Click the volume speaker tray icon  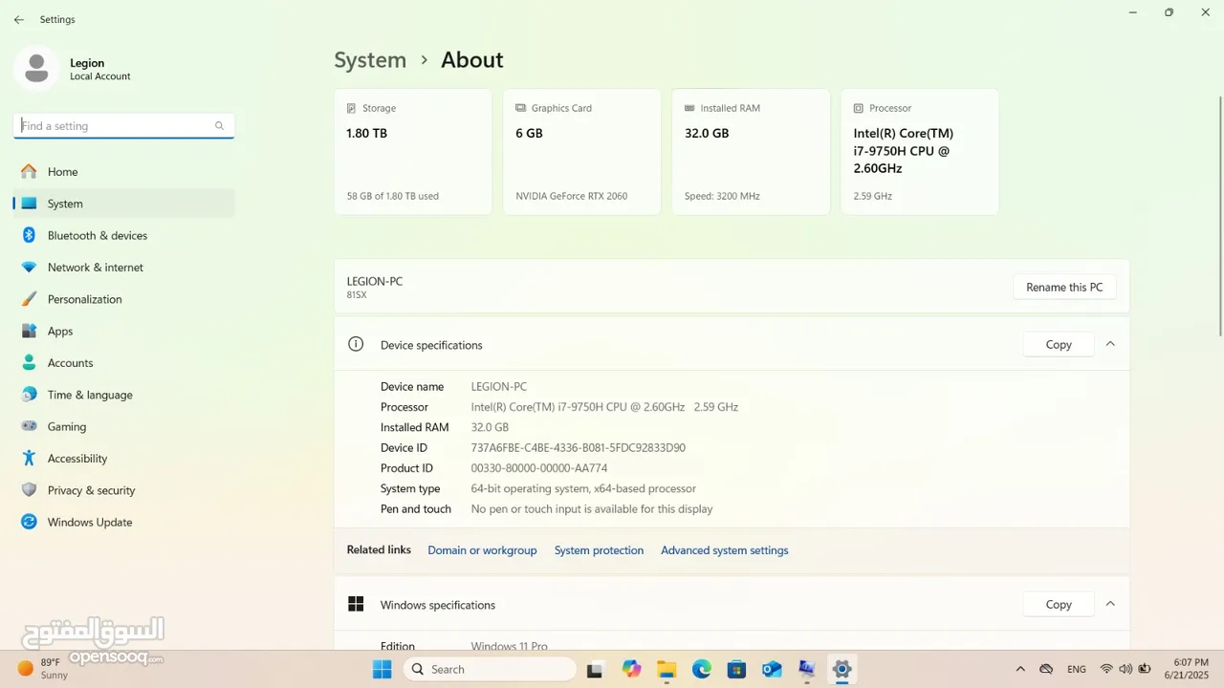coord(1126,669)
